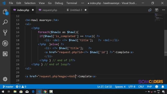Click the text Hawl maareye on line 13

(41, 20)
